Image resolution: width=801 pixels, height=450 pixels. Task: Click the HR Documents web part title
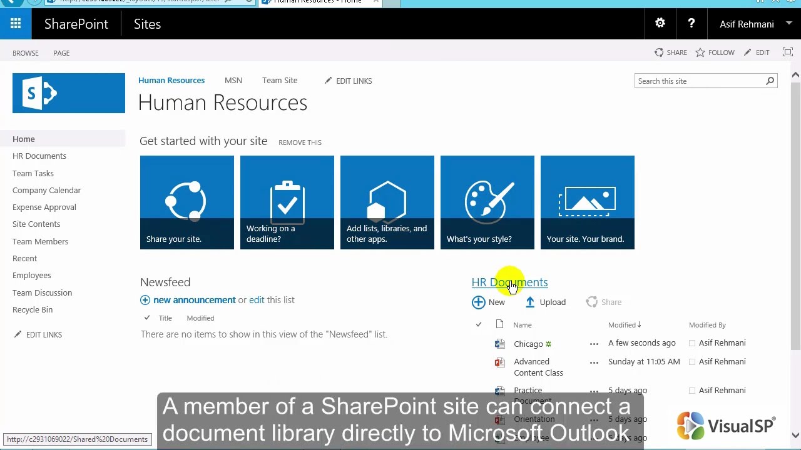tap(509, 282)
